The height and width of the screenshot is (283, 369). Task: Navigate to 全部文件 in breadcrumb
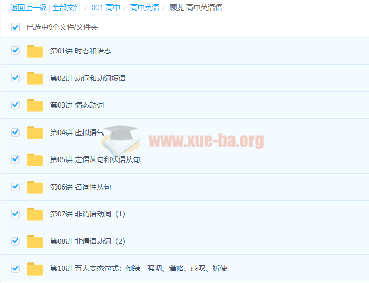coord(66,8)
